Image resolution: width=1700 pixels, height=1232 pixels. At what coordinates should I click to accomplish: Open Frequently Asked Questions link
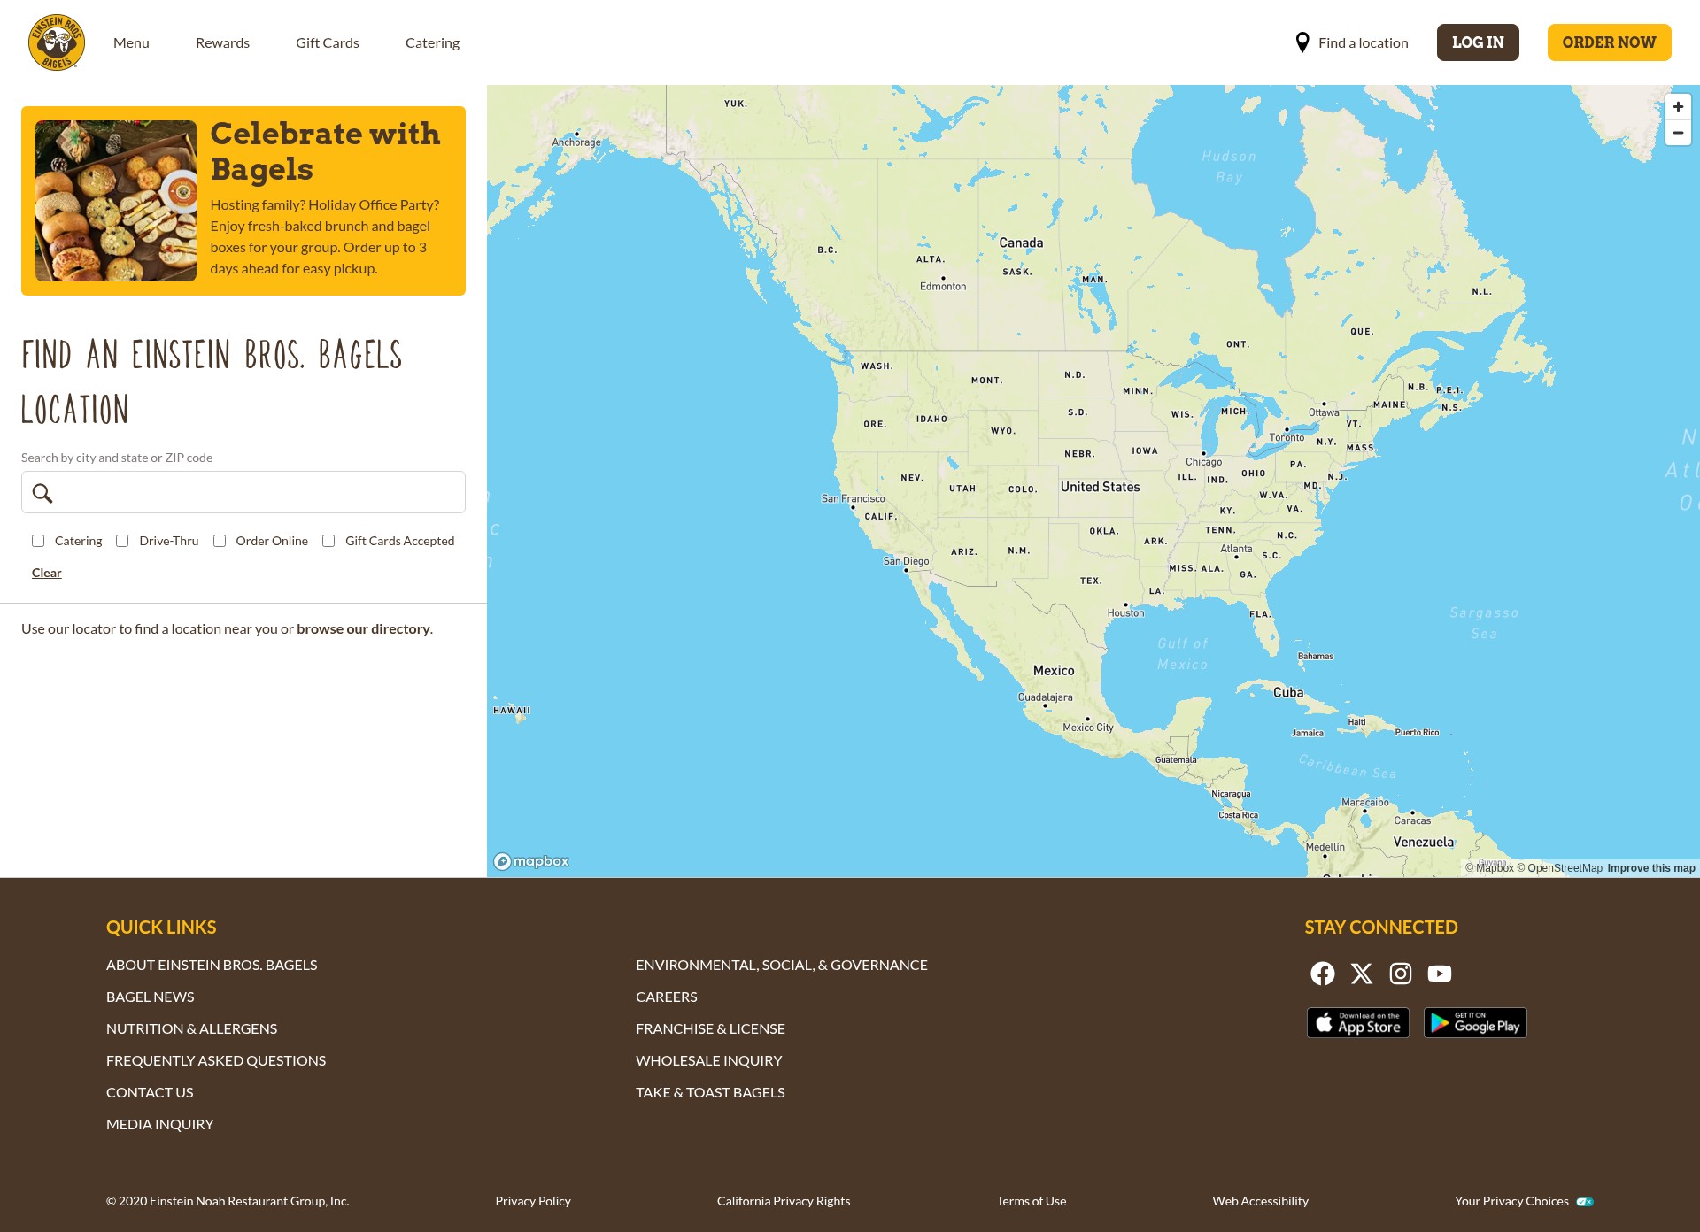[216, 1060]
